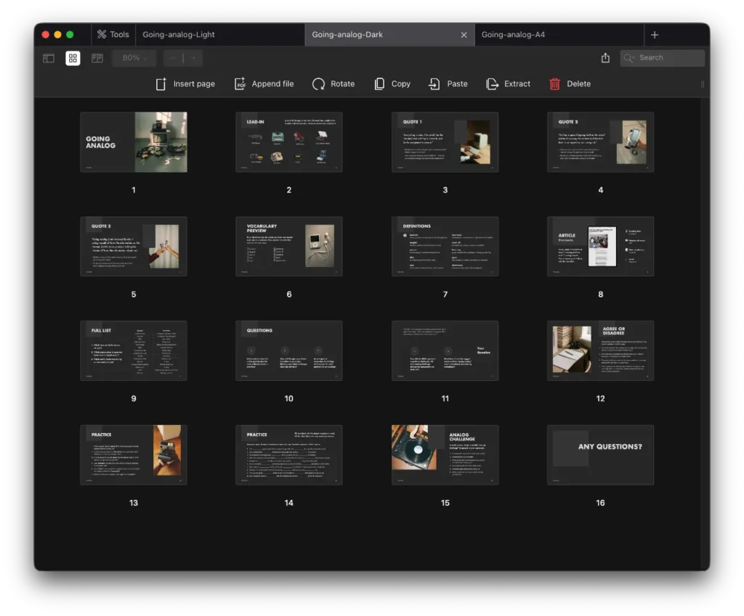Select the page 16 Any Questions thumbnail
This screenshot has width=744, height=616.
600,455
